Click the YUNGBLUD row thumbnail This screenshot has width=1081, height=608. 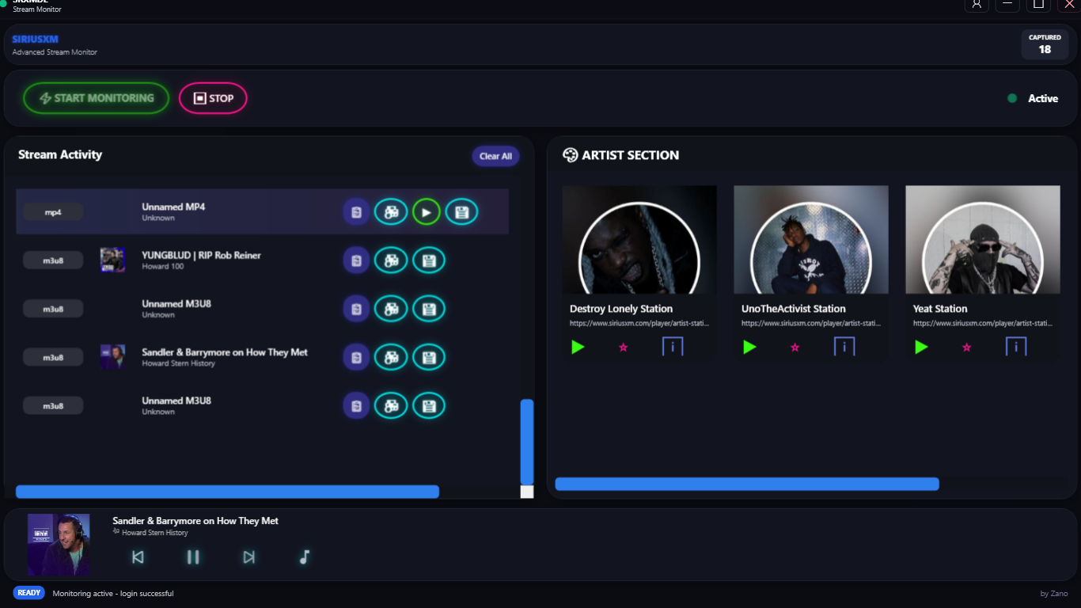tap(112, 260)
